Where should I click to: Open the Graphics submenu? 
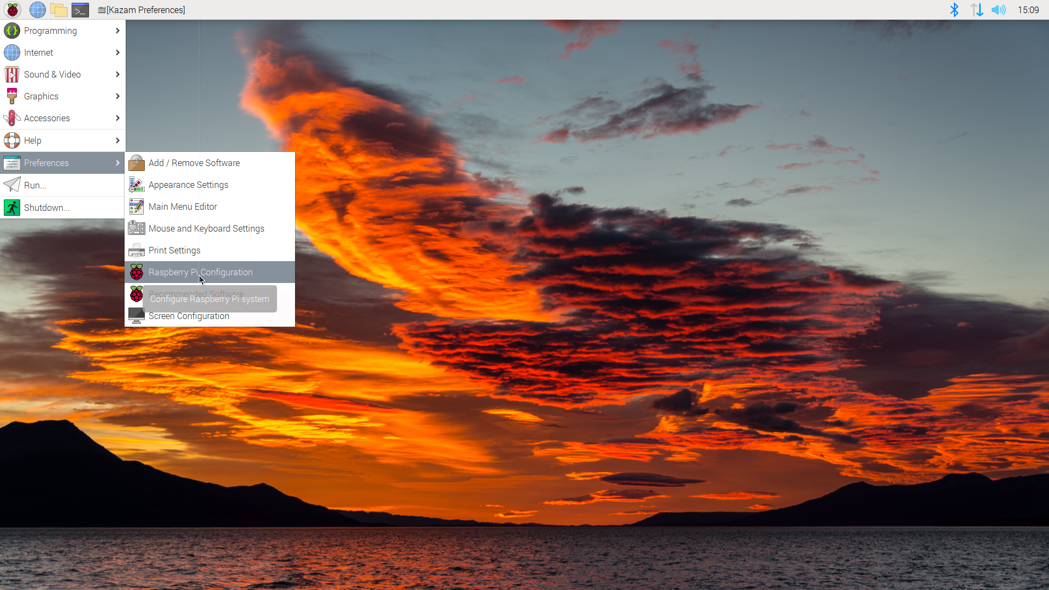click(62, 96)
